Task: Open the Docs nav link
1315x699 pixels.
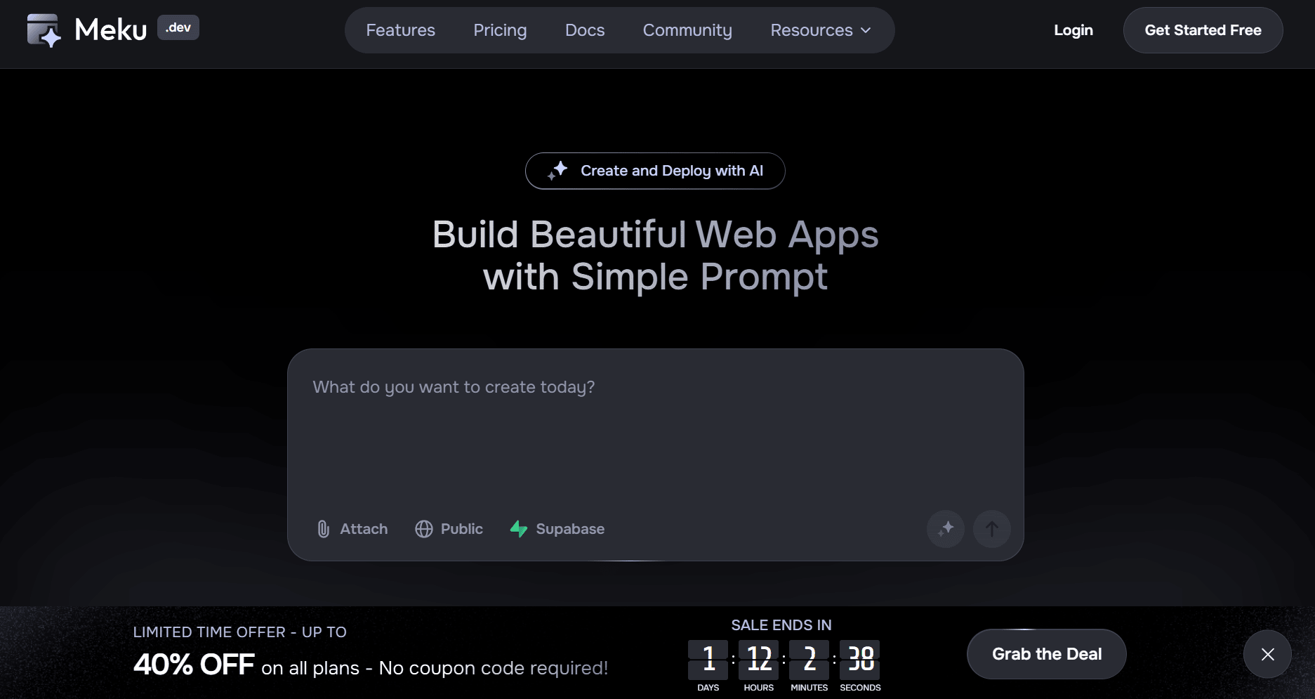Action: click(x=585, y=30)
